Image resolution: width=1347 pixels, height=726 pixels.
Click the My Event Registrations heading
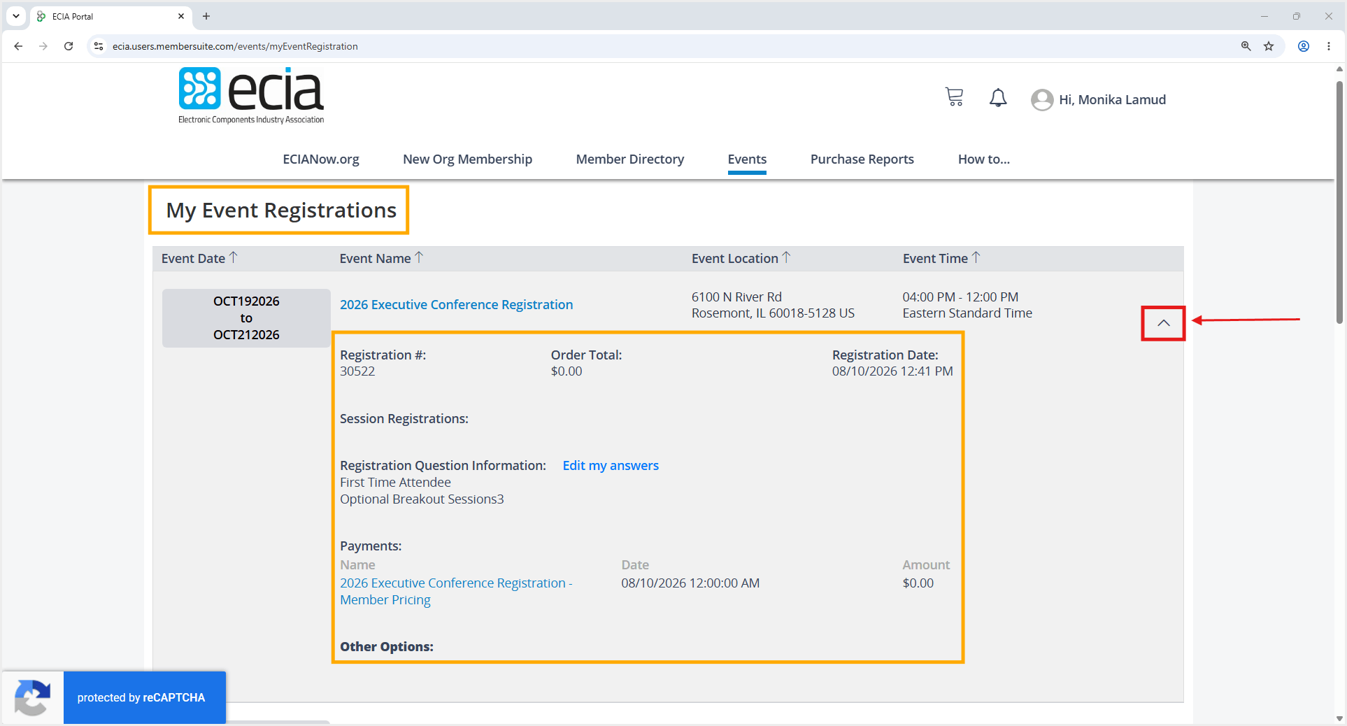(281, 211)
